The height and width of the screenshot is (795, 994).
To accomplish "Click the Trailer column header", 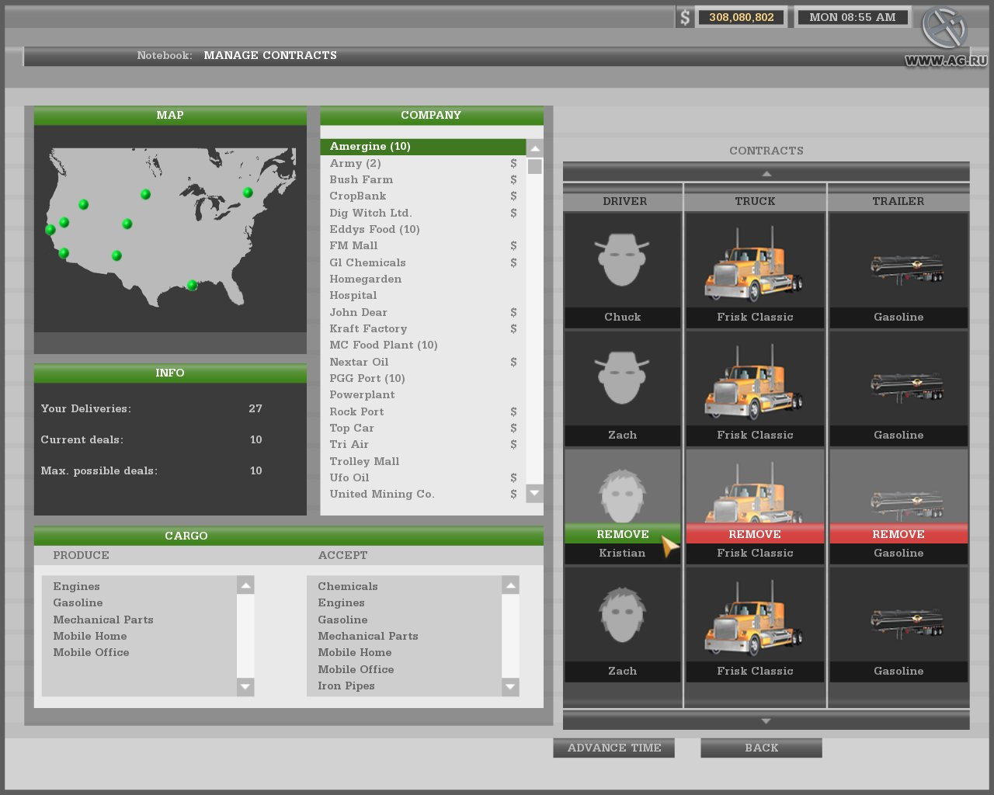I will coord(898,201).
